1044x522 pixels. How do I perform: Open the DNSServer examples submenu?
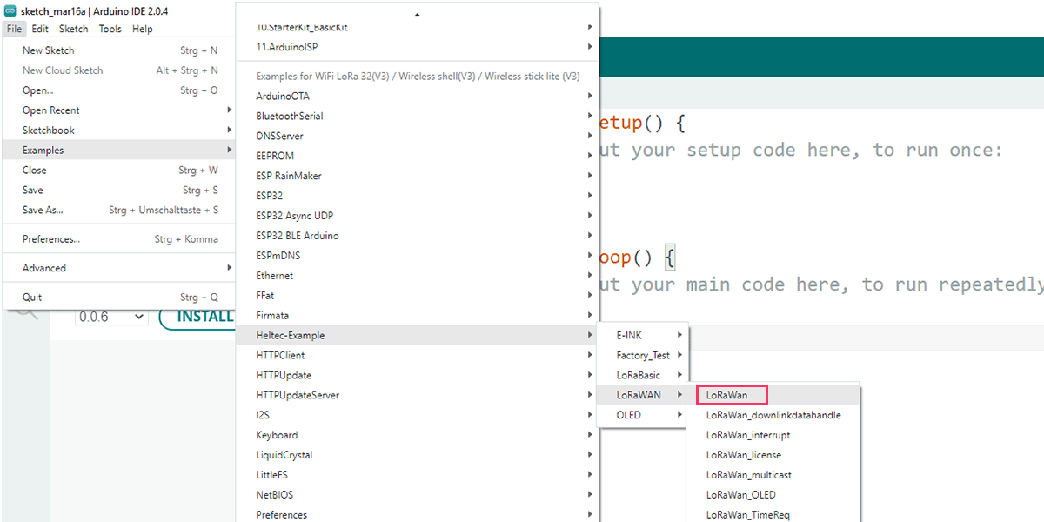pyautogui.click(x=418, y=137)
